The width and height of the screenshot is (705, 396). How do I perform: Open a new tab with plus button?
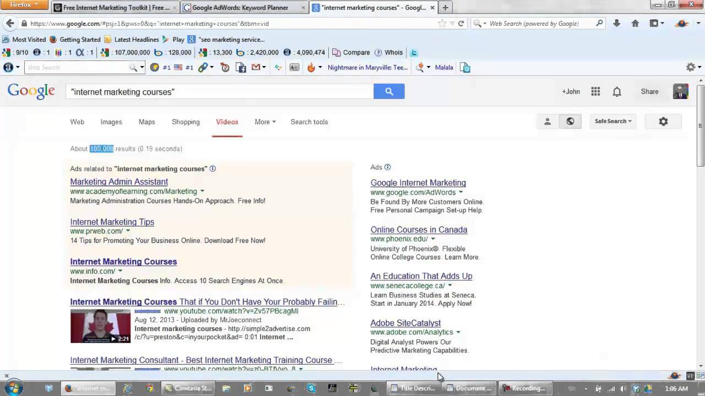(446, 7)
